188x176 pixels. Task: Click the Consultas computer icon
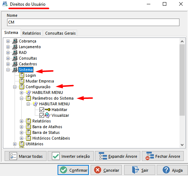tap(15, 58)
